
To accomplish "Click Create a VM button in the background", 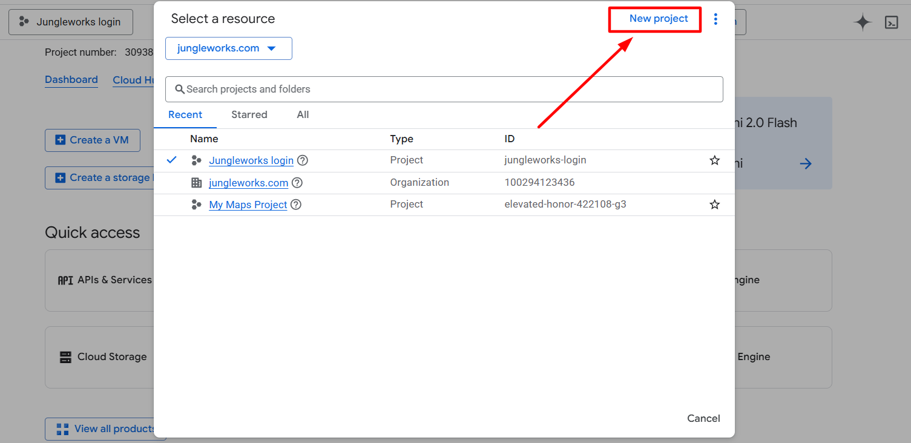I will (x=93, y=140).
